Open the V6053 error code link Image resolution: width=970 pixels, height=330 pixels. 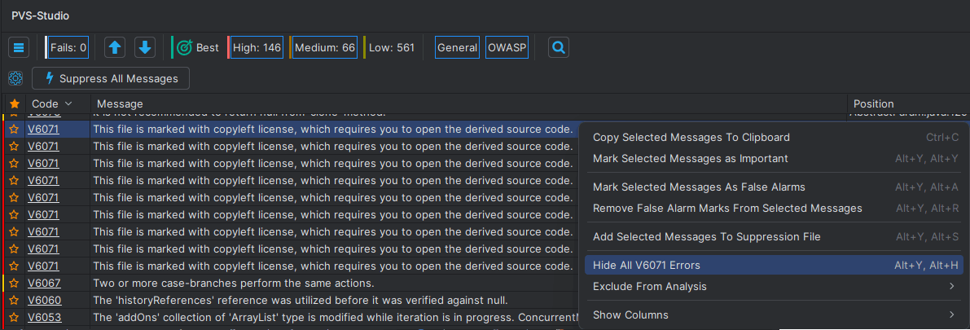tap(44, 318)
